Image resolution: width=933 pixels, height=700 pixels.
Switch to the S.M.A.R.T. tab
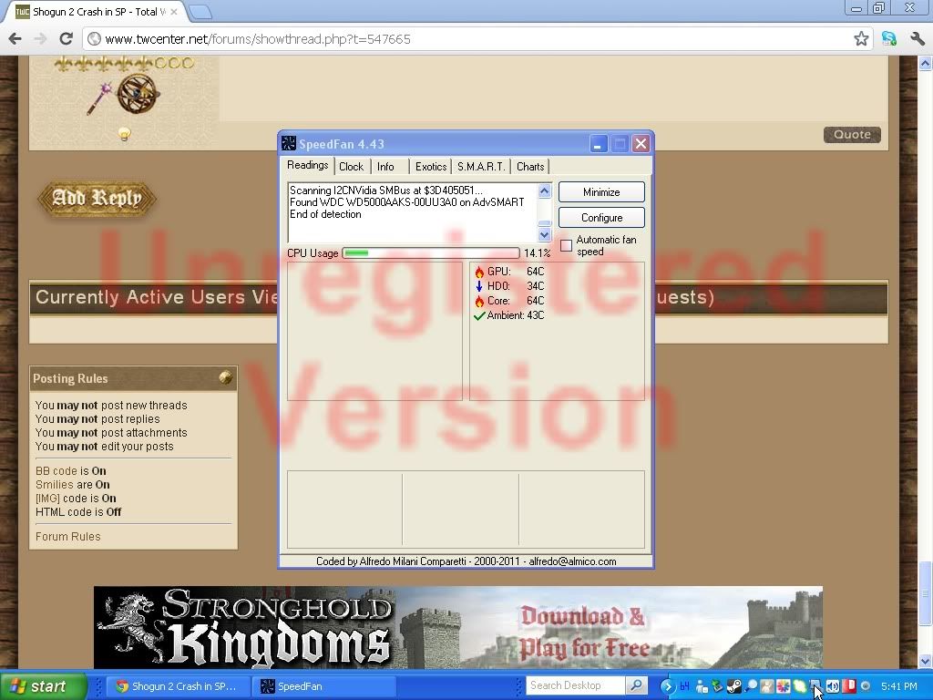click(480, 167)
